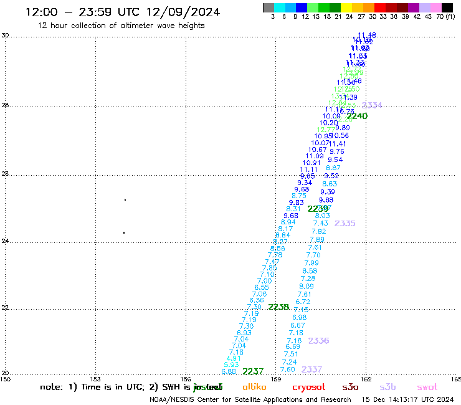Click the wave height value 6.55
Screen dimensions: 461x405
pyautogui.click(x=262, y=288)
